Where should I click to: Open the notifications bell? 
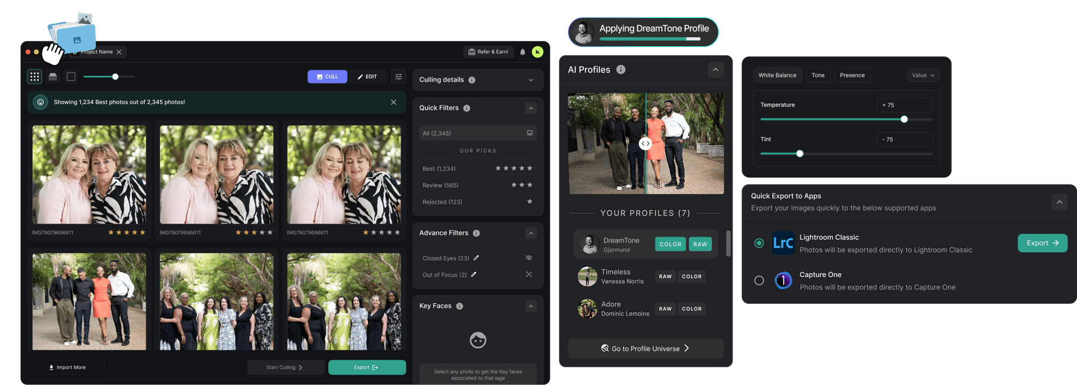522,52
